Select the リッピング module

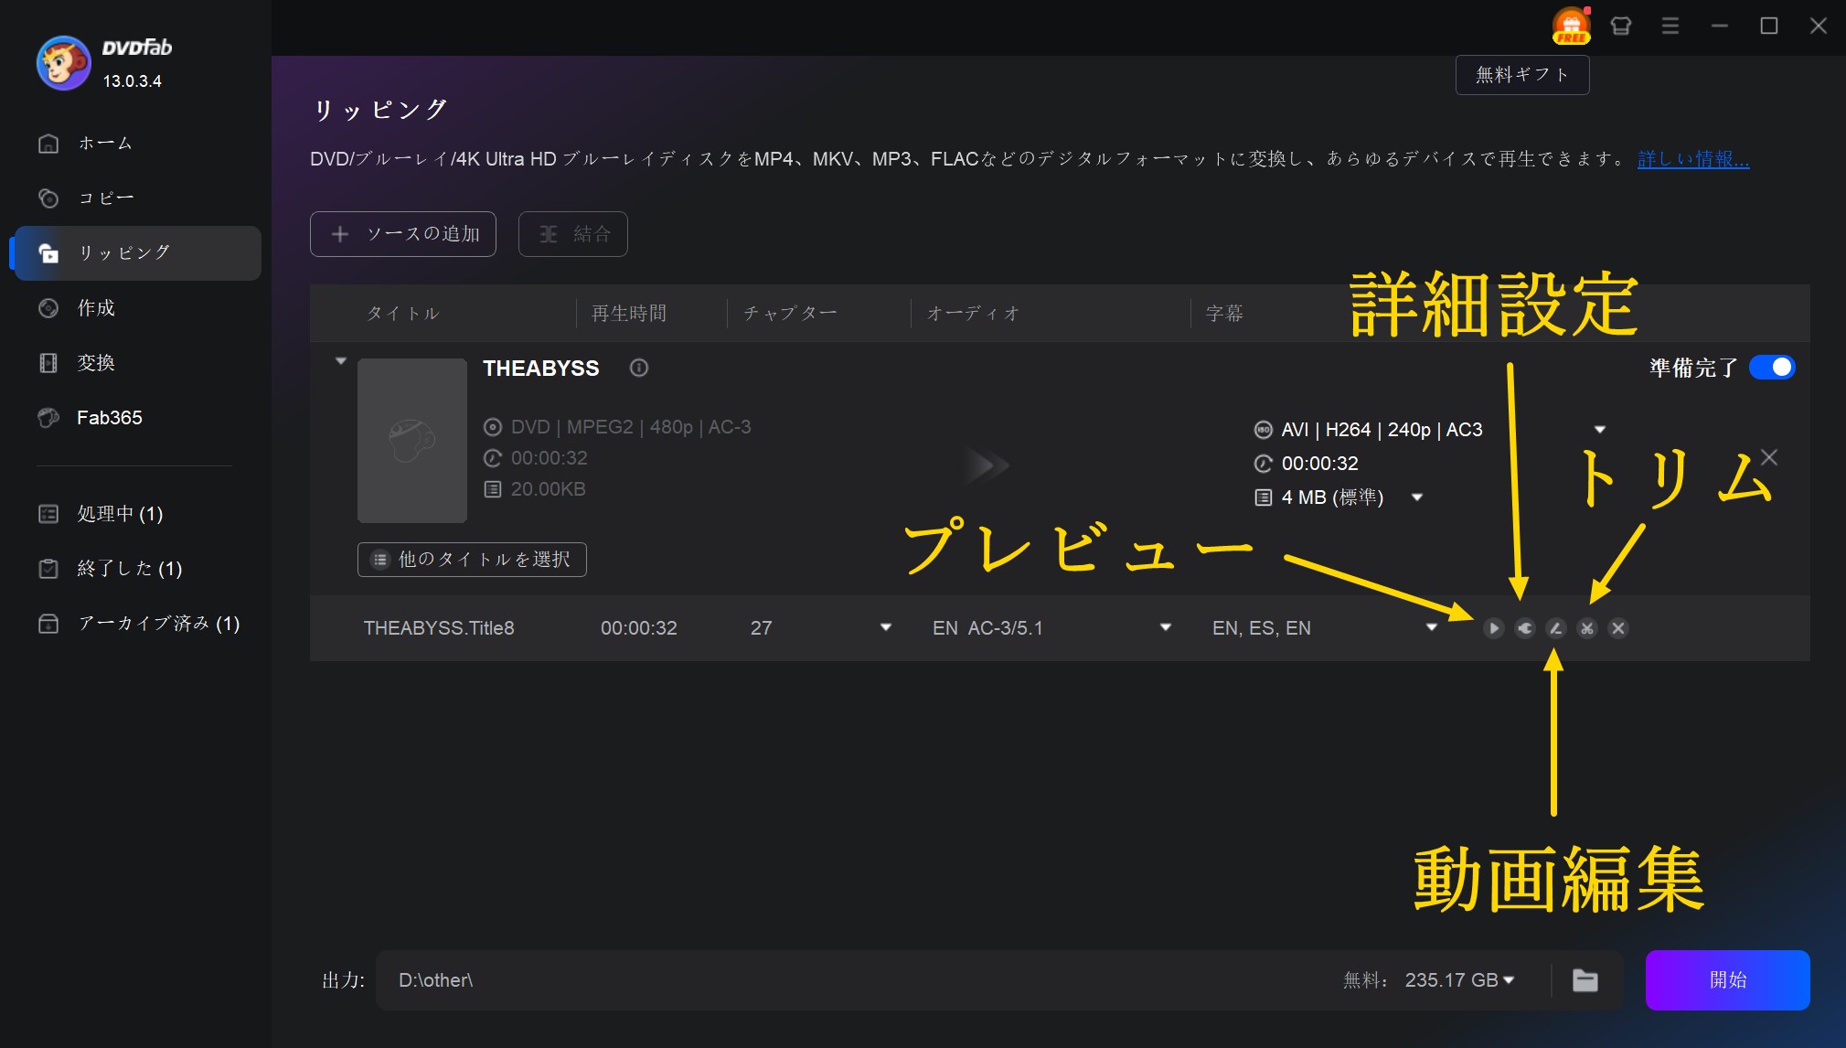point(137,253)
